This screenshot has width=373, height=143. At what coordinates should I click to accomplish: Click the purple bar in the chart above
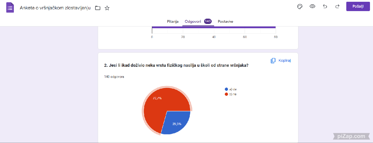coord(214,27)
